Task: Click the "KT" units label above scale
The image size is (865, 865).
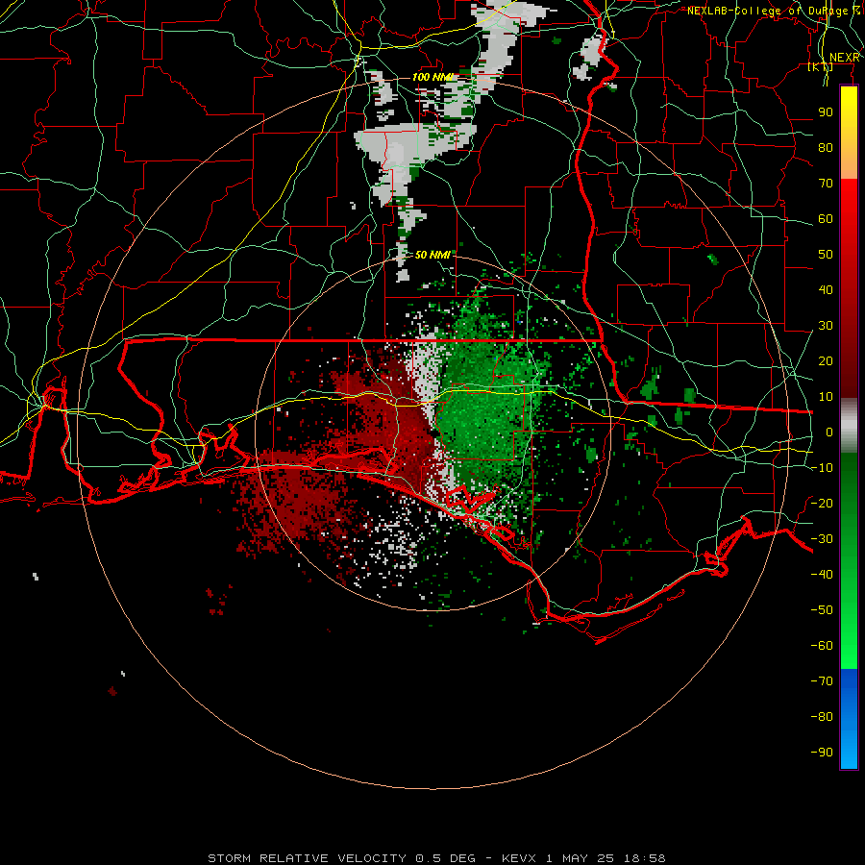Action: (x=821, y=67)
